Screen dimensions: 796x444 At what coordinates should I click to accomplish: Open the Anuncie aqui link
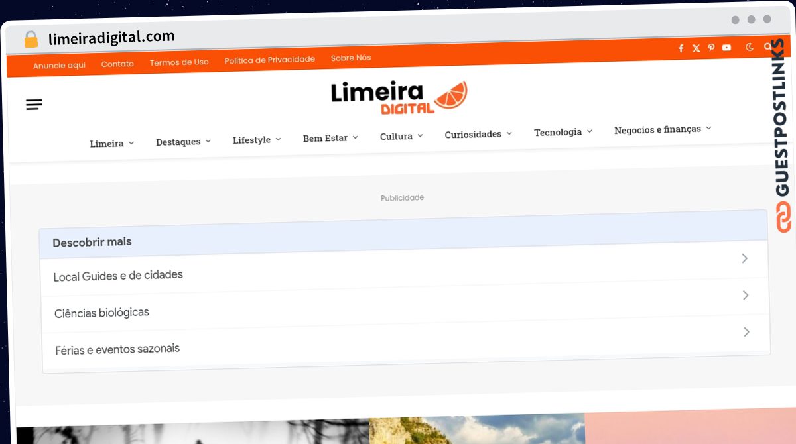pyautogui.click(x=59, y=65)
